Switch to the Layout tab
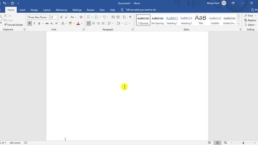Screen dimensions: 258x145 click(x=47, y=10)
